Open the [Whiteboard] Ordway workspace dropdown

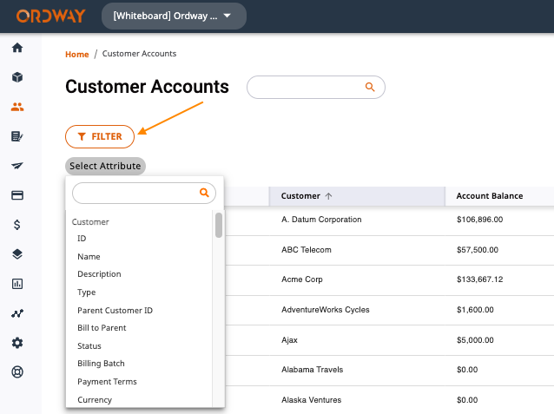[x=174, y=16]
